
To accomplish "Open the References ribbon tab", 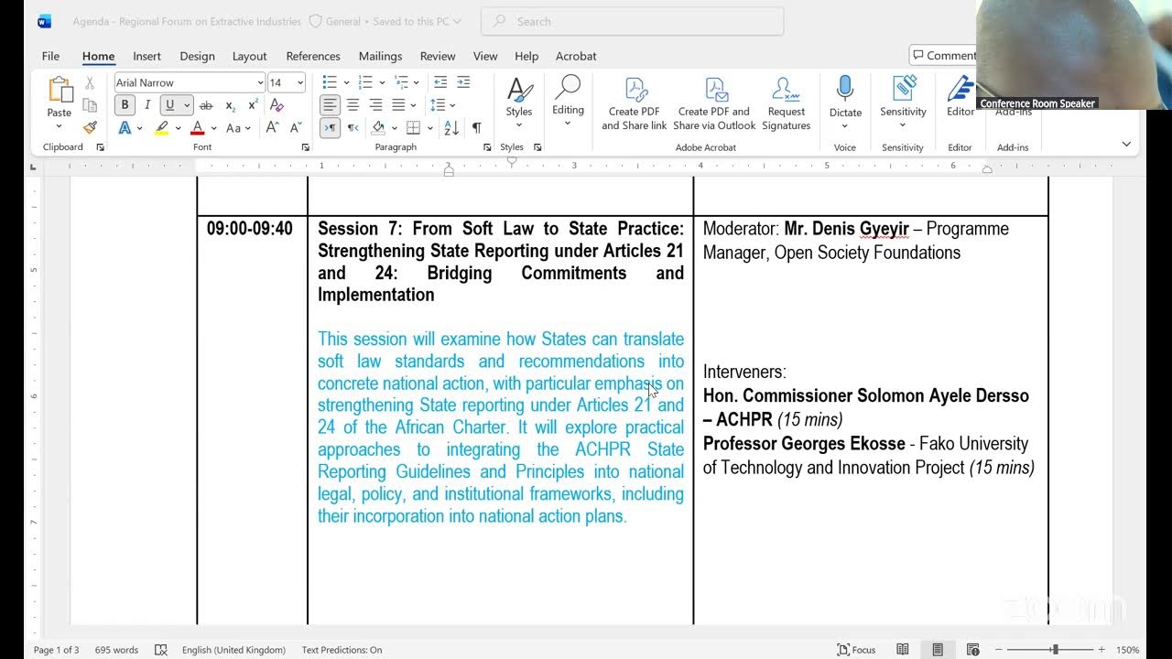I will pyautogui.click(x=313, y=56).
